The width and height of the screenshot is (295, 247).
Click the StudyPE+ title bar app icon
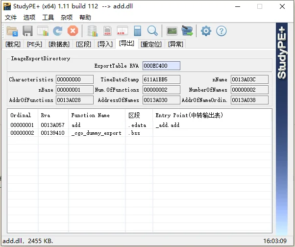coord(7,6)
